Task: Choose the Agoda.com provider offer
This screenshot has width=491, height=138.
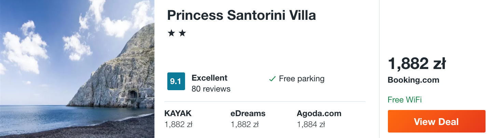Action: coord(319,113)
